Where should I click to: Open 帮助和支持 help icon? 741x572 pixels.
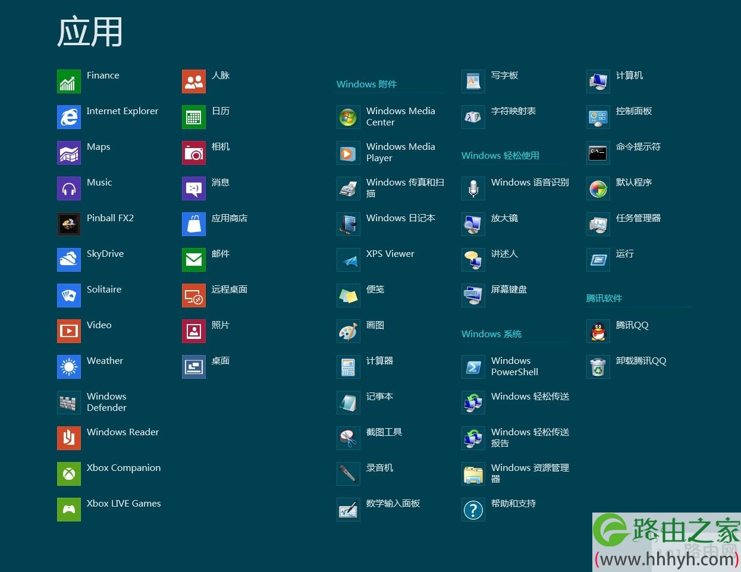473,510
